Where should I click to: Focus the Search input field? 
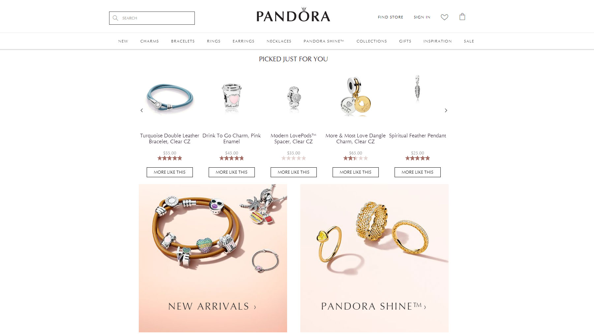point(152,18)
